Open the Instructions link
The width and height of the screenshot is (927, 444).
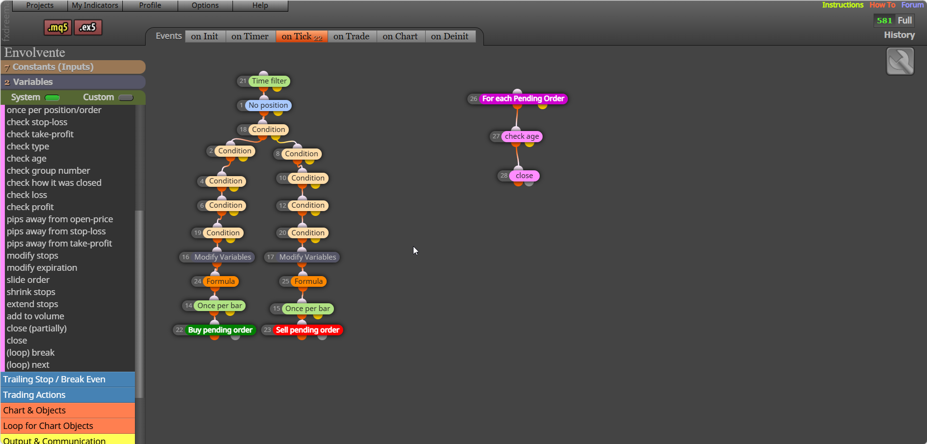843,5
